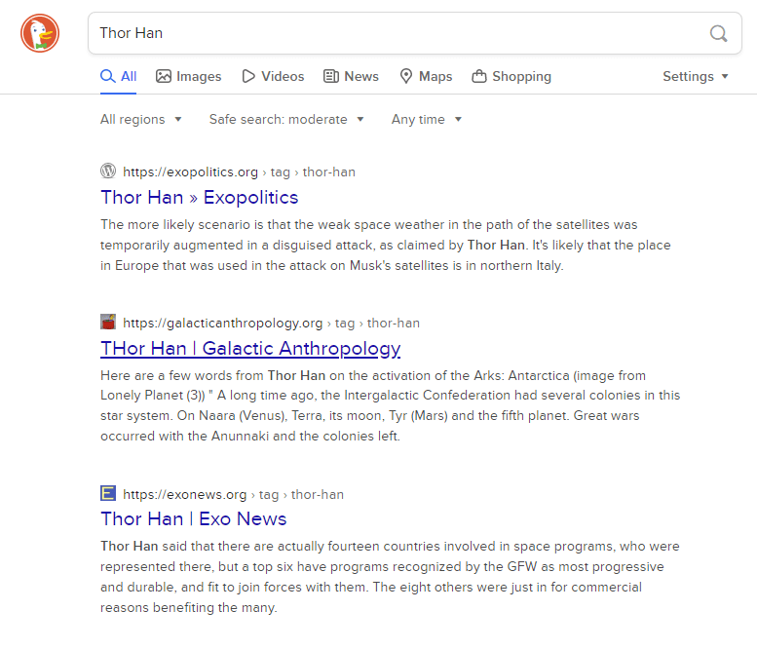The height and width of the screenshot is (649, 757).
Task: Expand the Any time filter
Action: [x=427, y=119]
